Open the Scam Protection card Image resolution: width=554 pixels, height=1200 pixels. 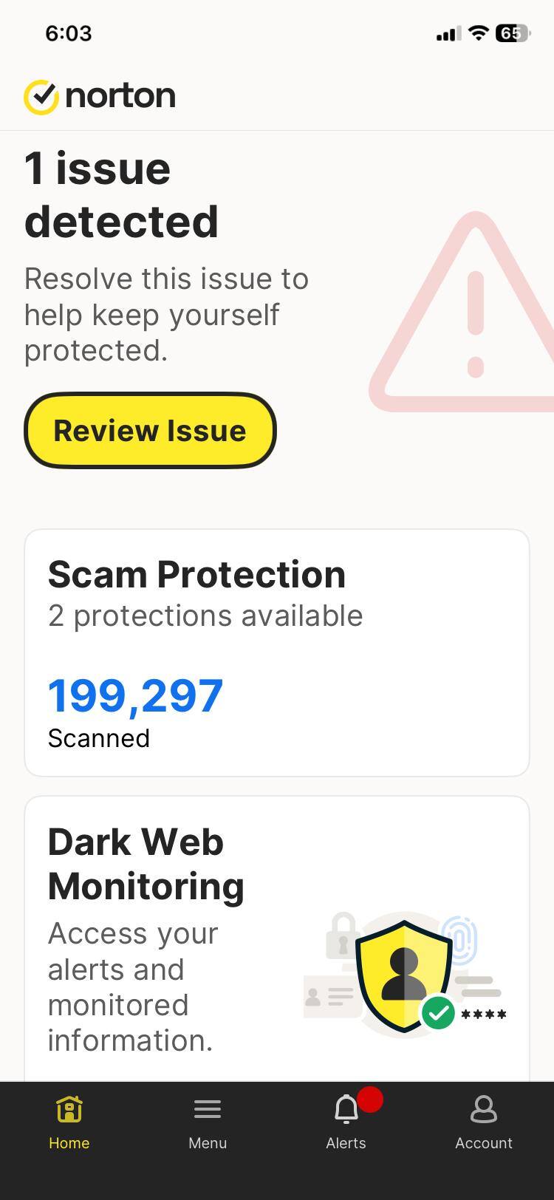277,652
